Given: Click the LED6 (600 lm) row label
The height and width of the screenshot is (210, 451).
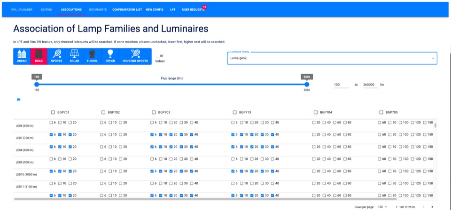Looking at the screenshot, I should coord(24,126).
